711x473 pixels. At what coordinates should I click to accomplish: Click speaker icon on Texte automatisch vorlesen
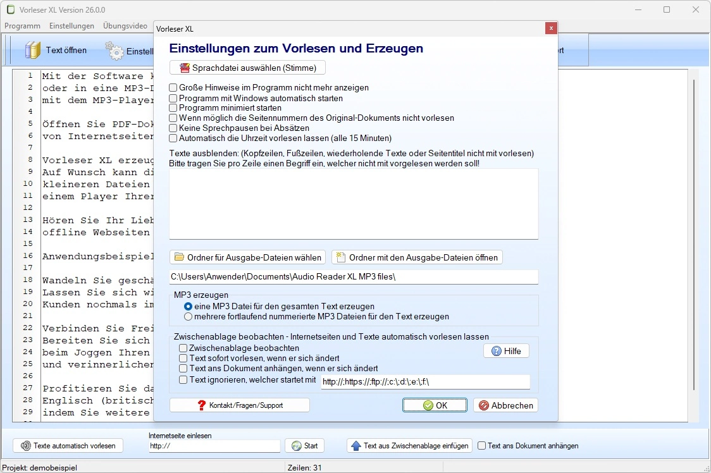click(27, 446)
